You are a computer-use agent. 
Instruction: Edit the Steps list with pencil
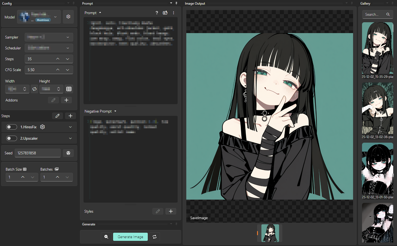pyautogui.click(x=57, y=116)
